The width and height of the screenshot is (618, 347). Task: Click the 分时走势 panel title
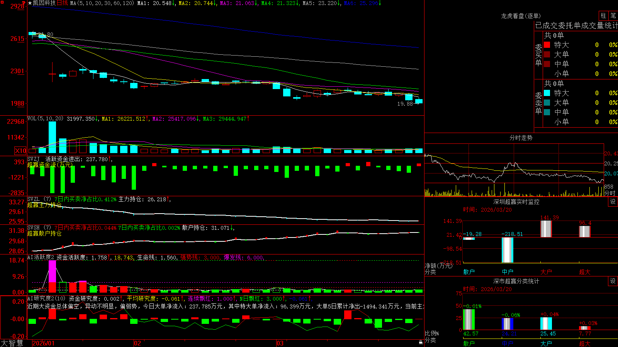(x=521, y=138)
